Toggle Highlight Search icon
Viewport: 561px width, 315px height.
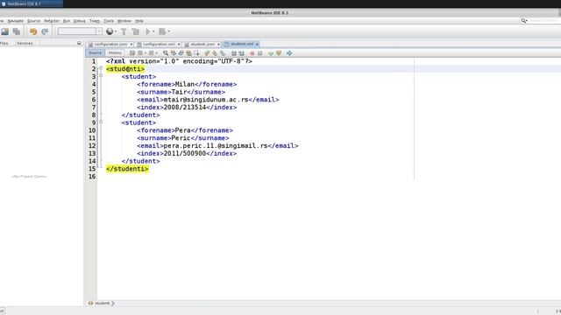188,53
